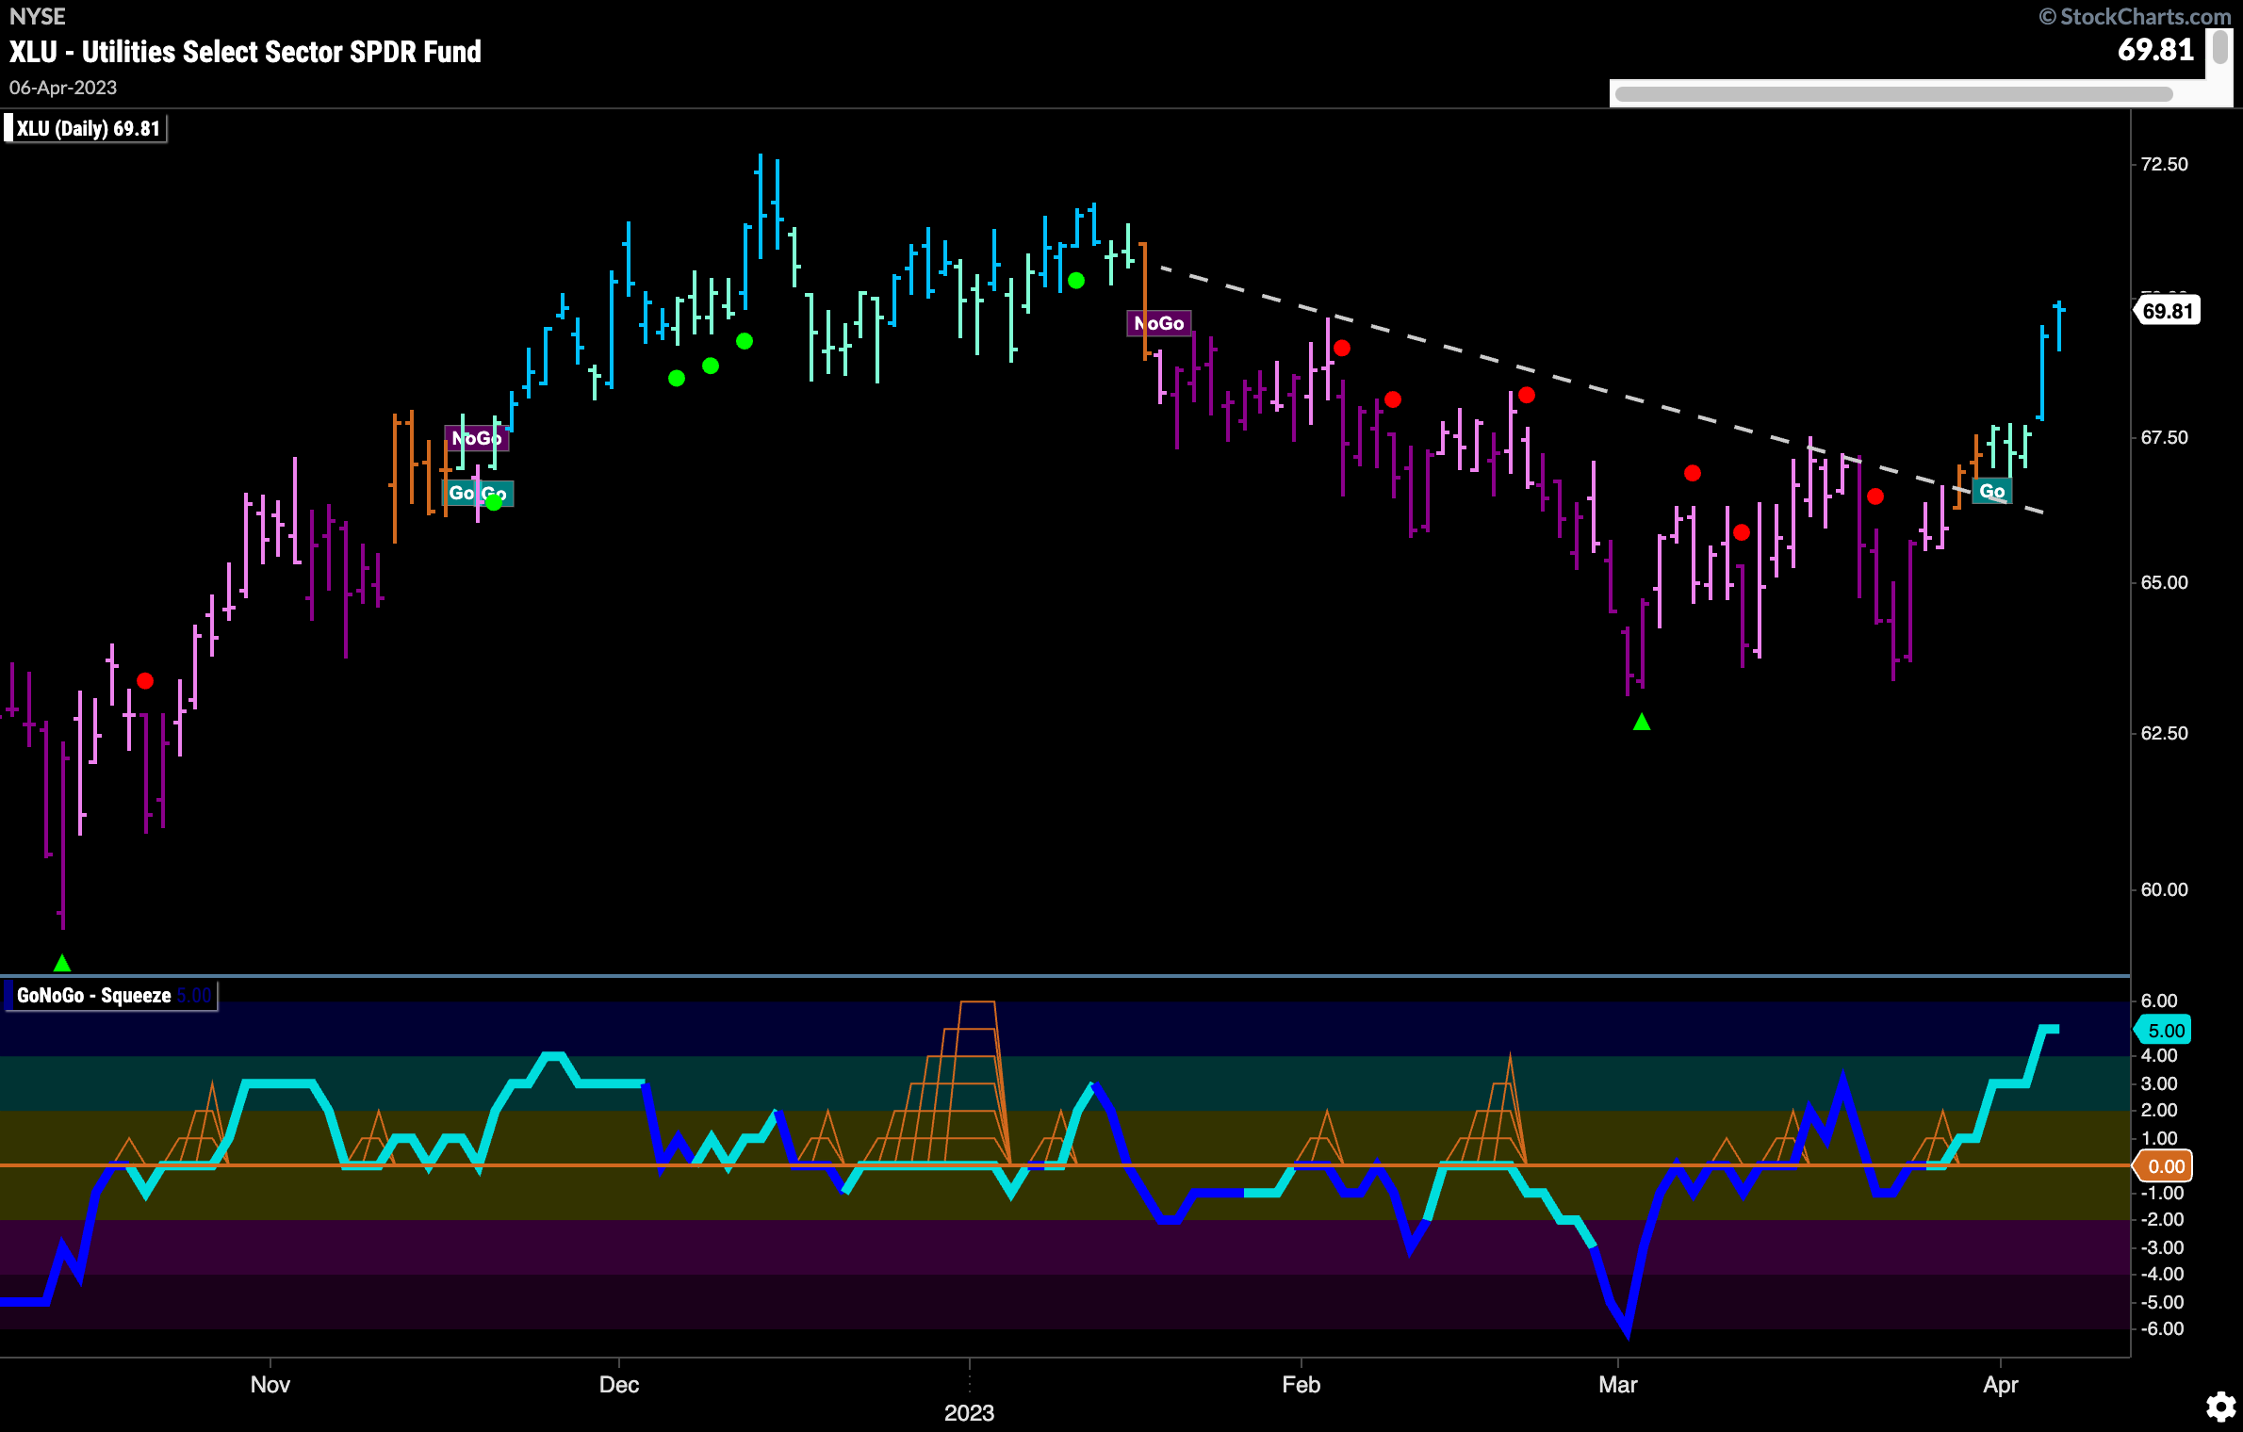Click the Feb date axis label
Image resolution: width=2243 pixels, height=1432 pixels.
click(x=1302, y=1385)
